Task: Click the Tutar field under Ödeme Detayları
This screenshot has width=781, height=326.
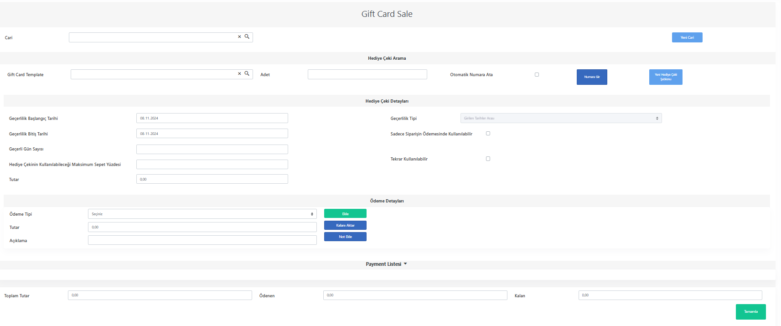Action: [202, 227]
